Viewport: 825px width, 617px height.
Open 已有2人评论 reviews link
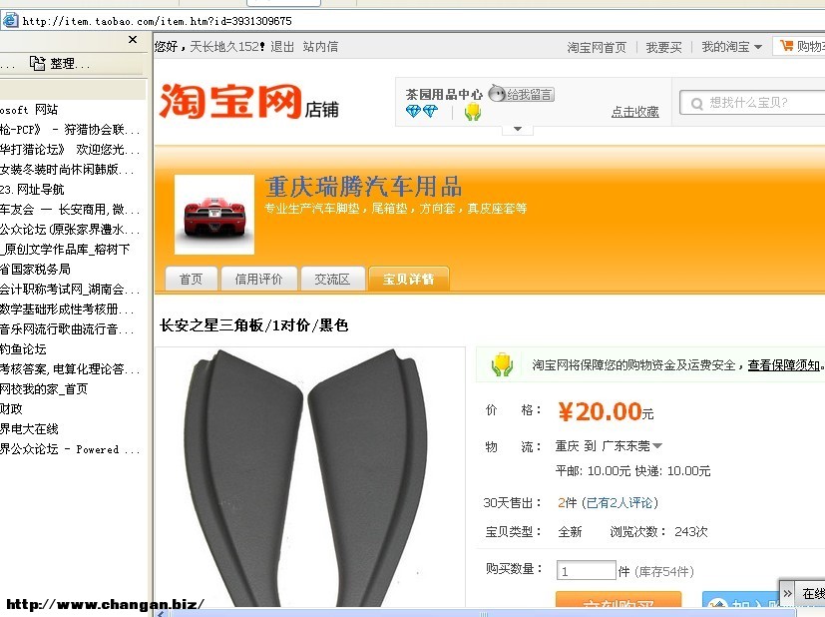619,503
